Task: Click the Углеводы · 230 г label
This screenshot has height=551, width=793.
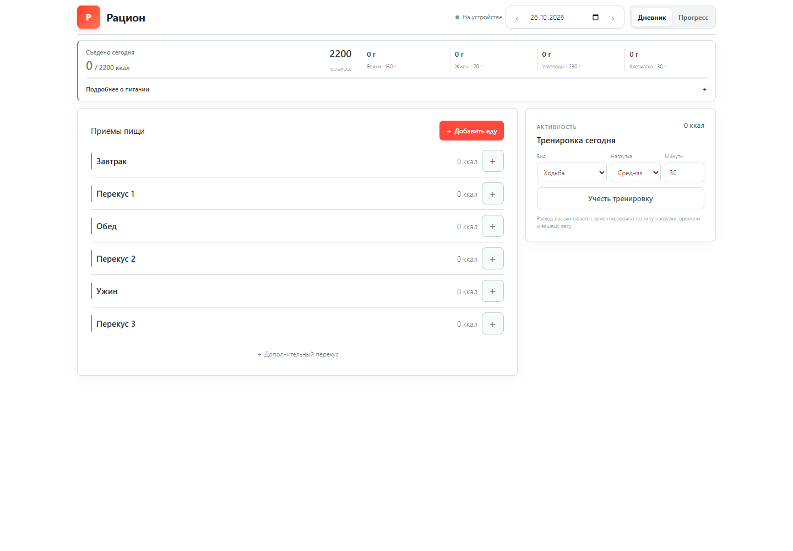Action: pyautogui.click(x=561, y=67)
